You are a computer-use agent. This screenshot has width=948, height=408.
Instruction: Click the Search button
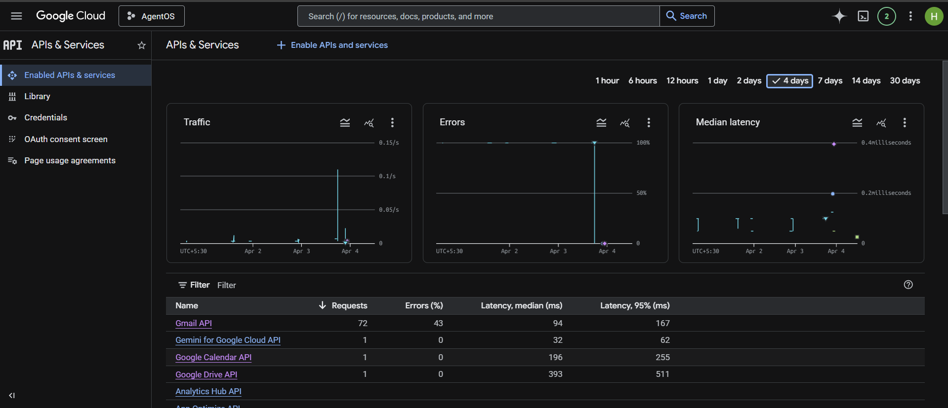[687, 16]
